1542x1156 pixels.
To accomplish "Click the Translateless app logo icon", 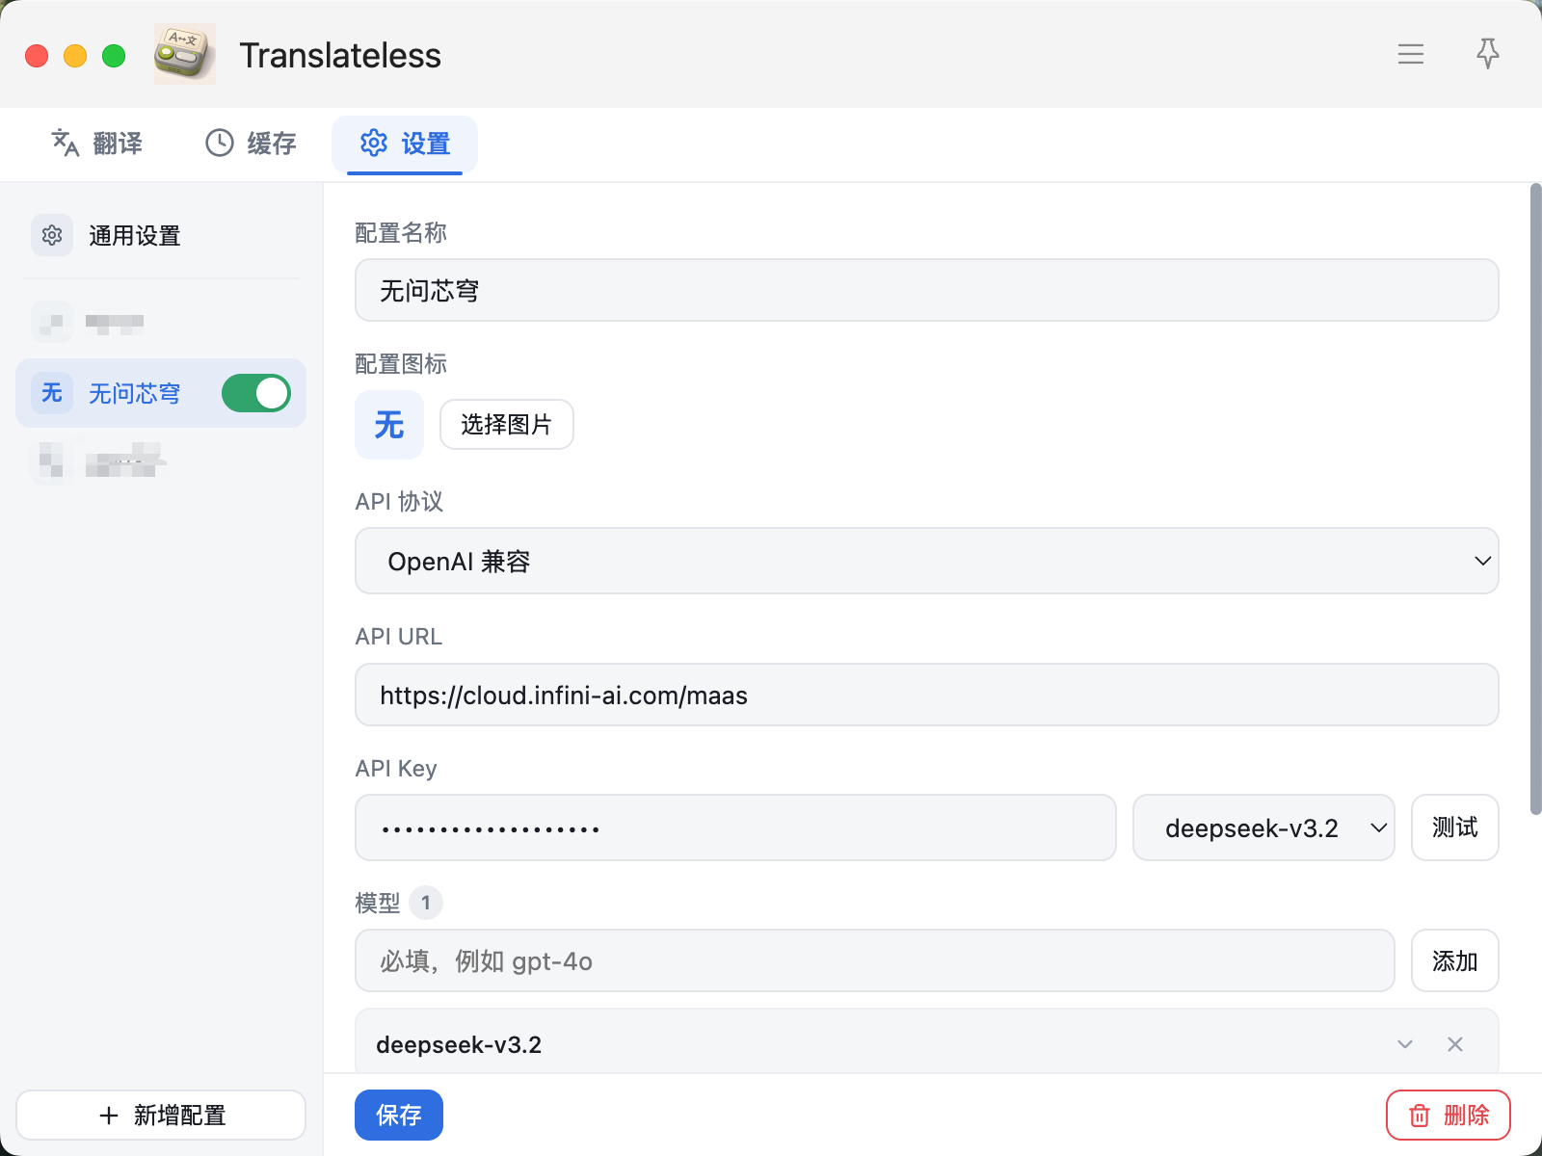I will click(185, 55).
